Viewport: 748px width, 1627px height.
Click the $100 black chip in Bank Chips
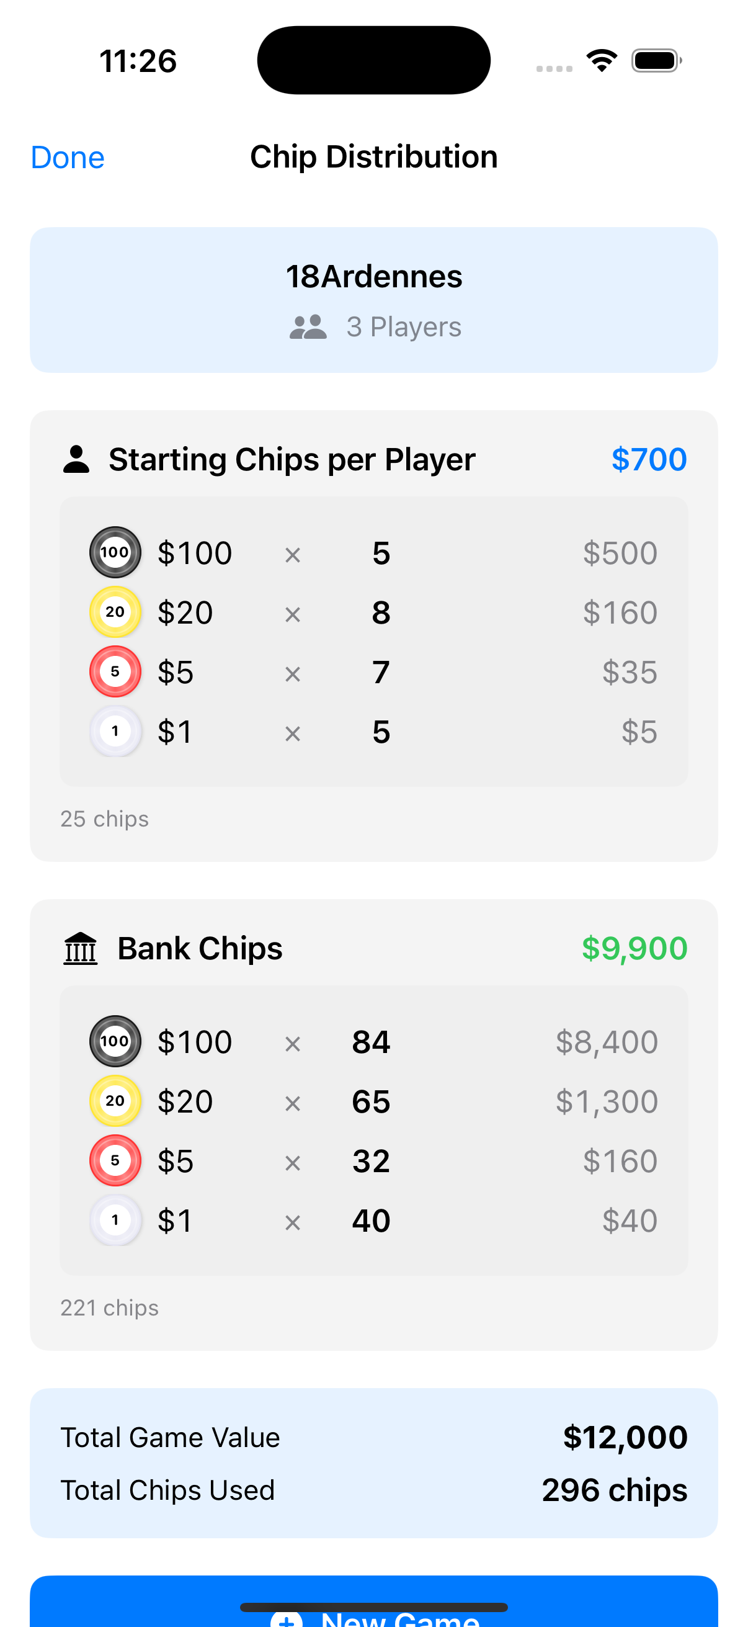[x=115, y=1041]
